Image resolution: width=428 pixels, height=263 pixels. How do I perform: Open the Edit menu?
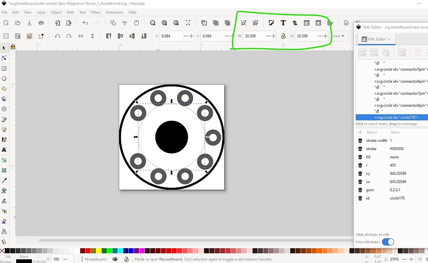click(16, 12)
